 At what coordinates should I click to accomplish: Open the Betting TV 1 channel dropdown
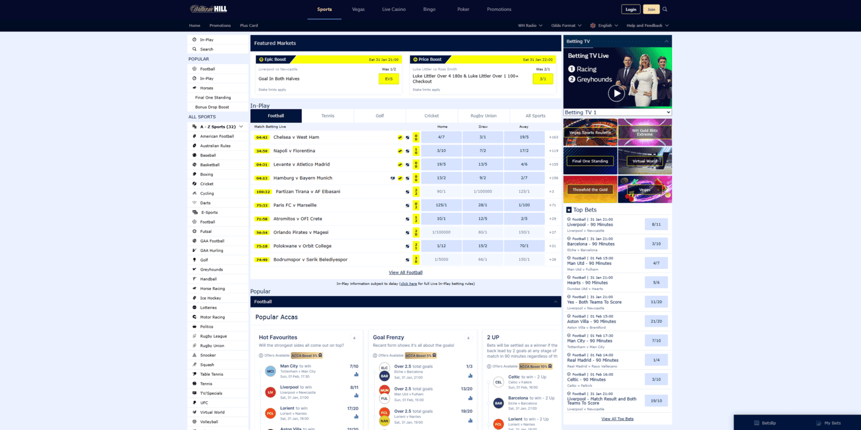click(x=616, y=112)
